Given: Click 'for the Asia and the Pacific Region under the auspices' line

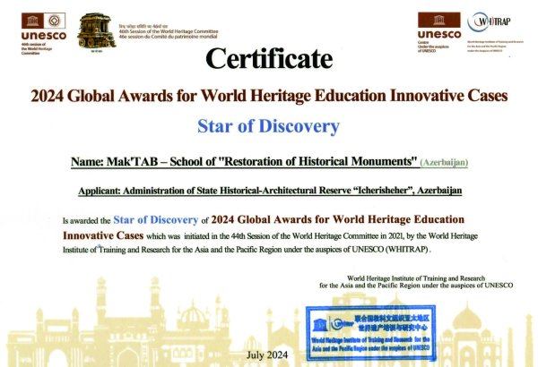Looking at the screenshot, I should click(x=416, y=286).
